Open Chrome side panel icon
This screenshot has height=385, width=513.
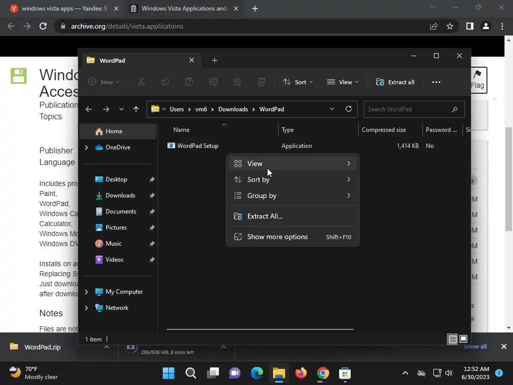(470, 26)
